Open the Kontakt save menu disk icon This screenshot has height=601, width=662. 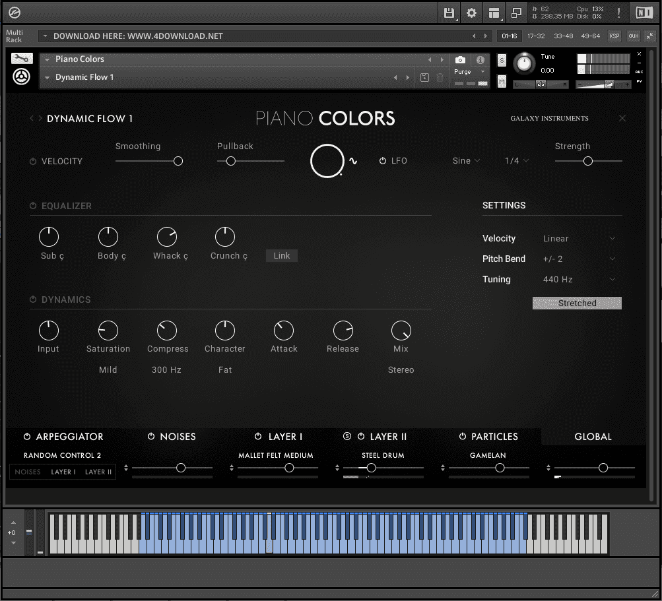click(x=449, y=13)
